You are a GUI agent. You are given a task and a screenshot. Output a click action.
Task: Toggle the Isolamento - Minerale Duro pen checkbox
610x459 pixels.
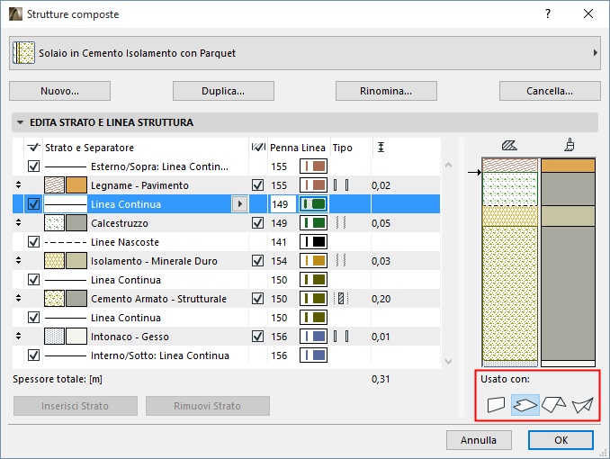[258, 260]
